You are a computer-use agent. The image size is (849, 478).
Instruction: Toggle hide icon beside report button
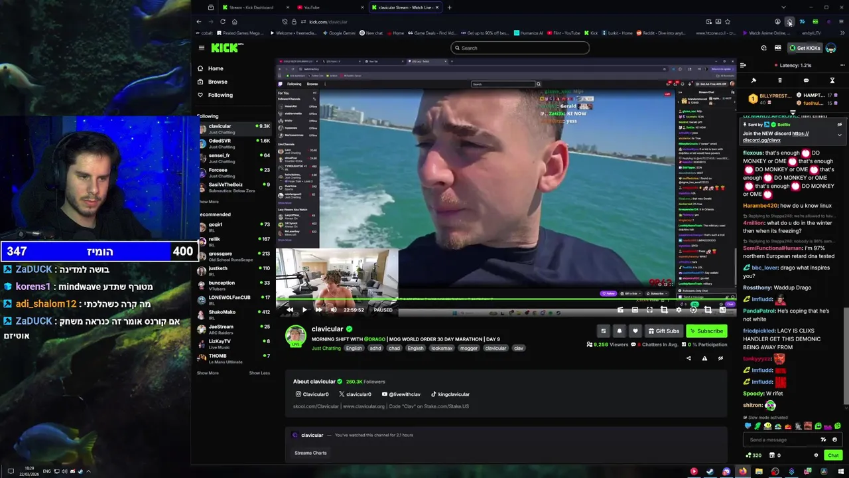click(720, 358)
